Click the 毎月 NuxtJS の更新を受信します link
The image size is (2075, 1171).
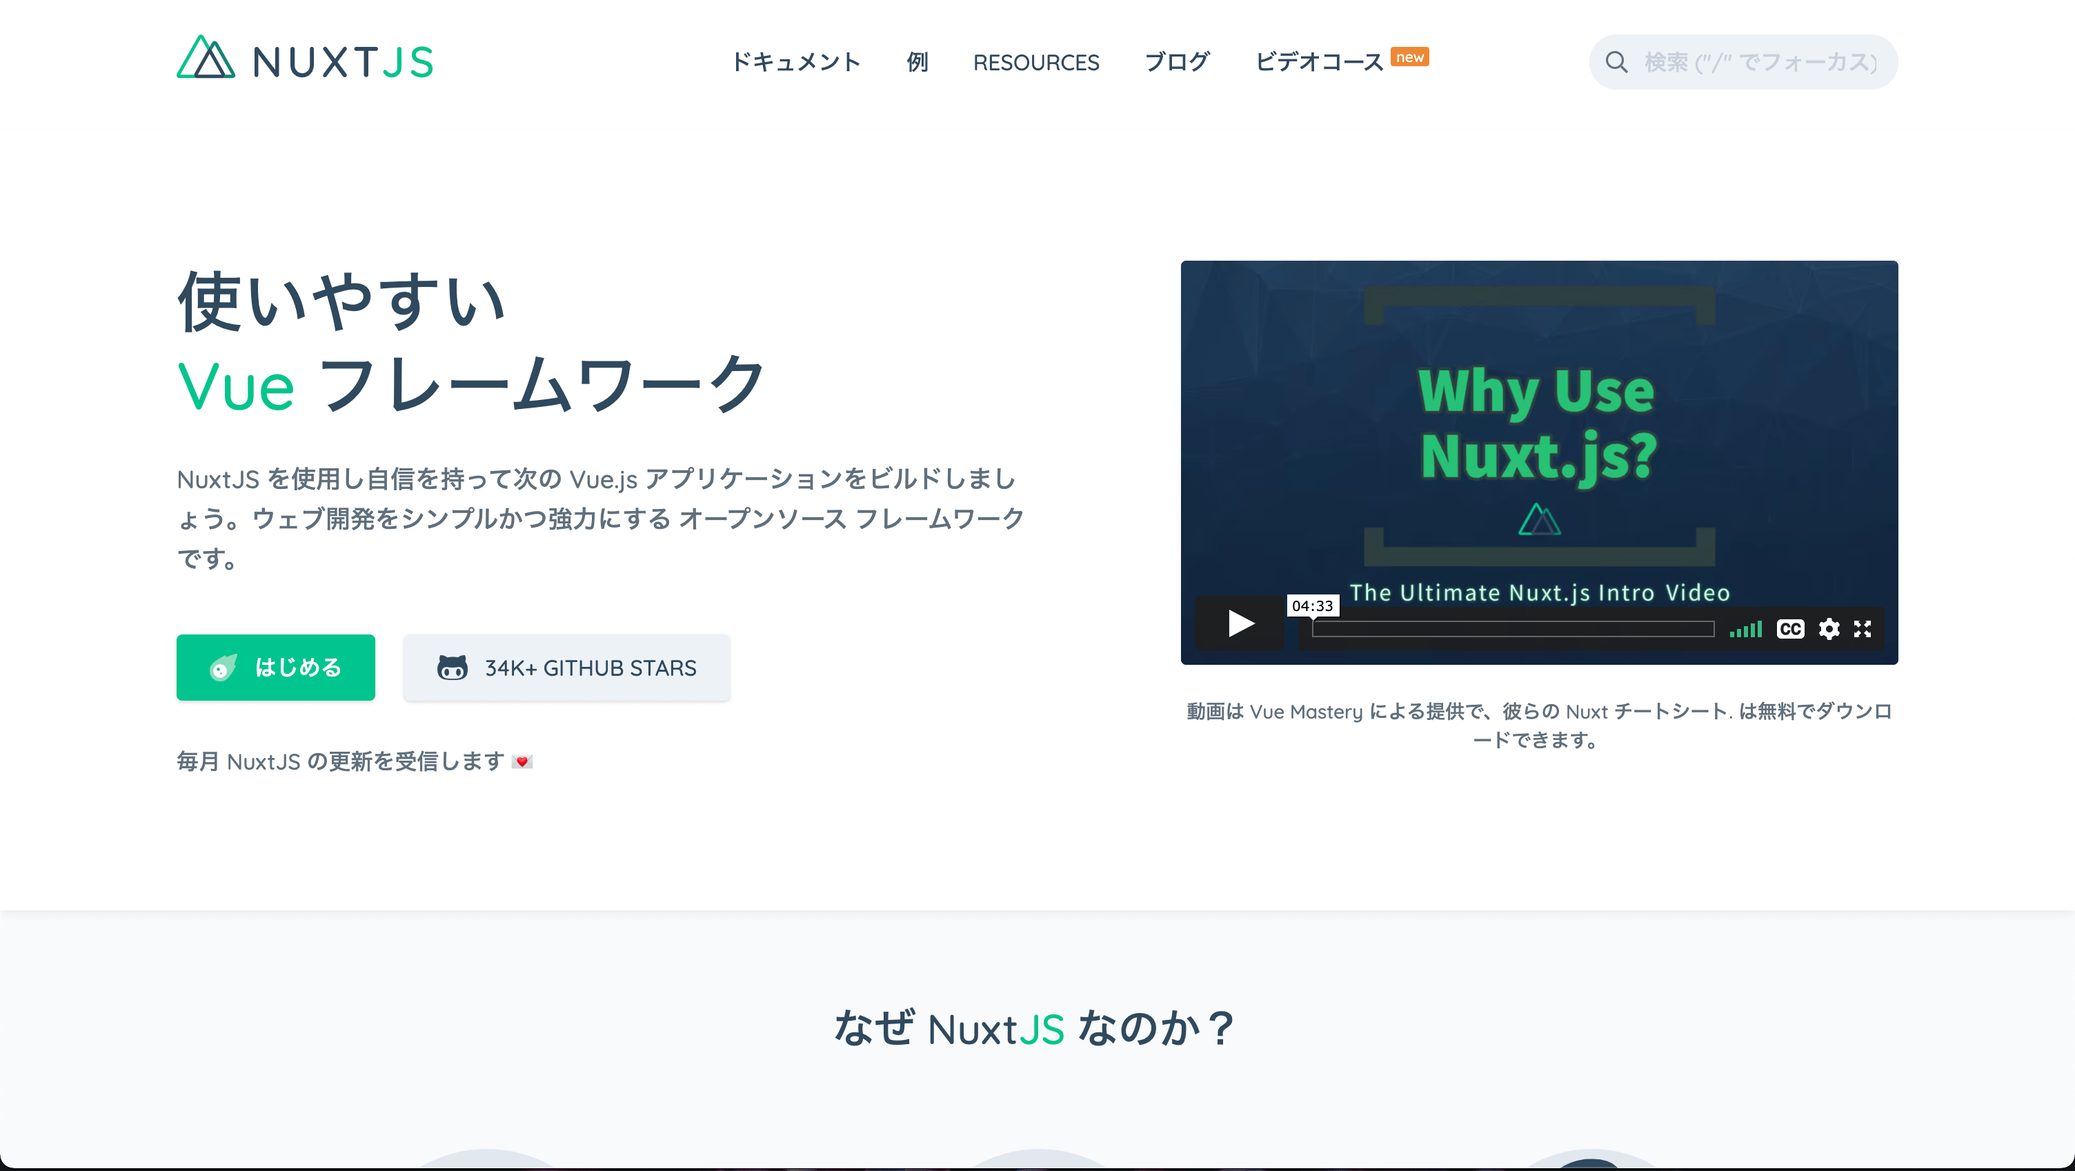[x=355, y=761]
